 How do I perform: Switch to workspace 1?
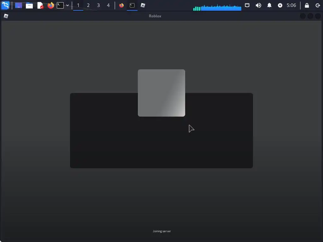click(x=78, y=5)
